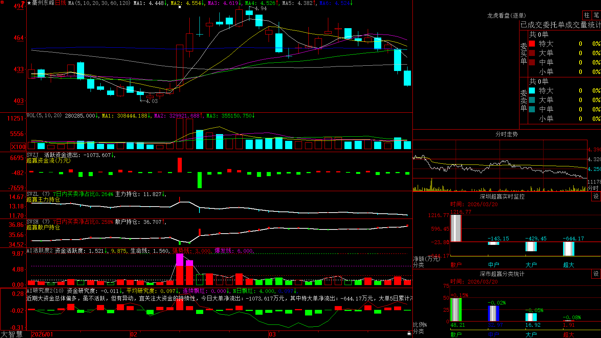601x338 pixels.
Task: Click the dark red 大单 buy order swatch
Action: point(532,53)
